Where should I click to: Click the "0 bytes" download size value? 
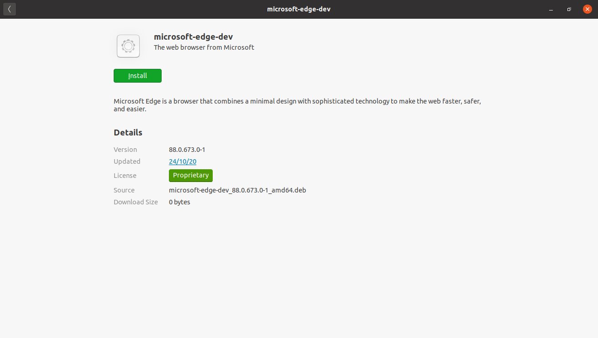(179, 202)
